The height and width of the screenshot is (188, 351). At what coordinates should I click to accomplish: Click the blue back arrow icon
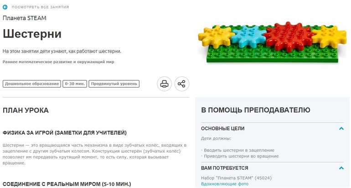coord(5,7)
